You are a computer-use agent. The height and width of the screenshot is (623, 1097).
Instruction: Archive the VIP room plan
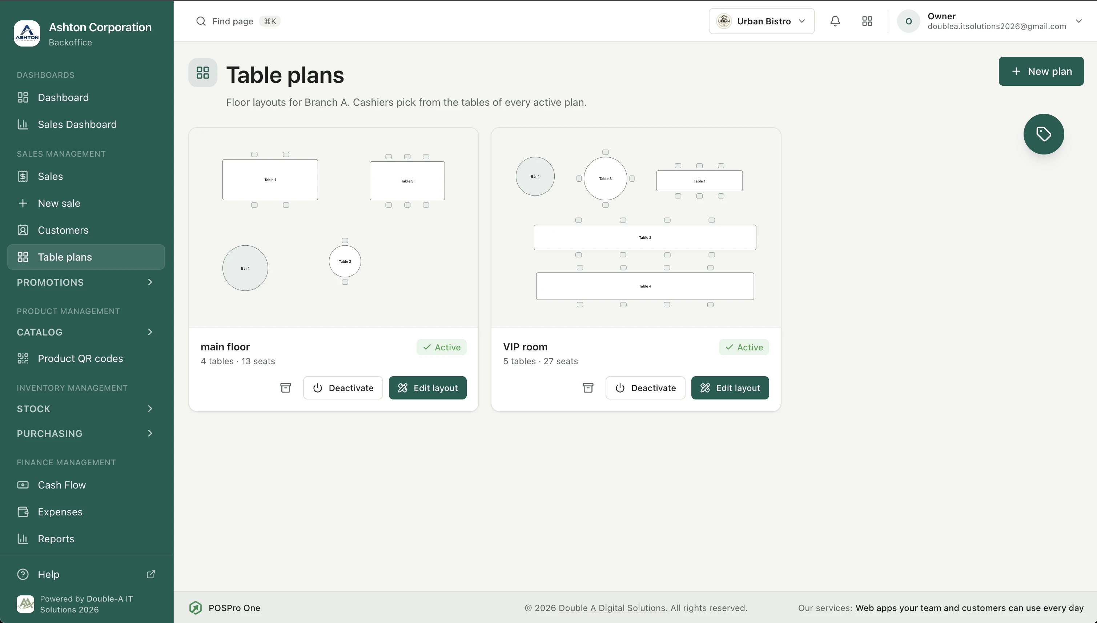click(588, 388)
